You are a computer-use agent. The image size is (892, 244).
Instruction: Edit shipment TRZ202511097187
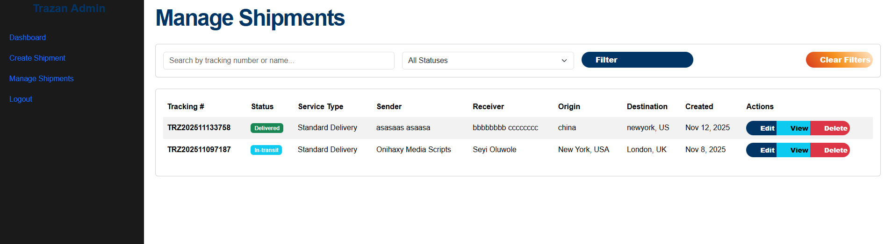coord(762,150)
